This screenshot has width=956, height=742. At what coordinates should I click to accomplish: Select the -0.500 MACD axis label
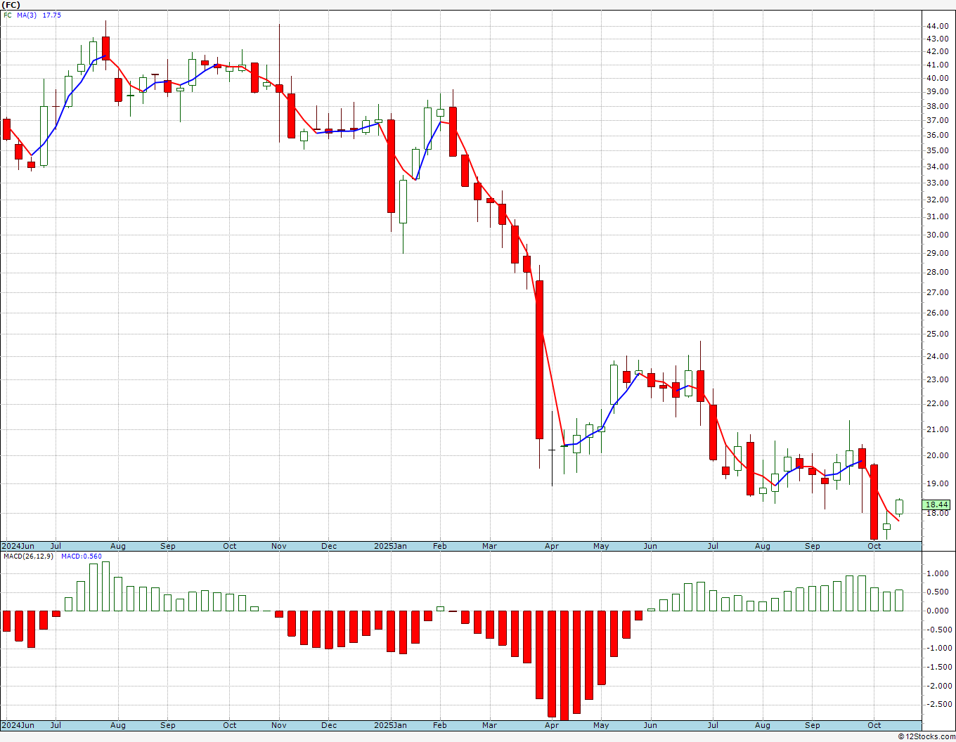(x=938, y=630)
